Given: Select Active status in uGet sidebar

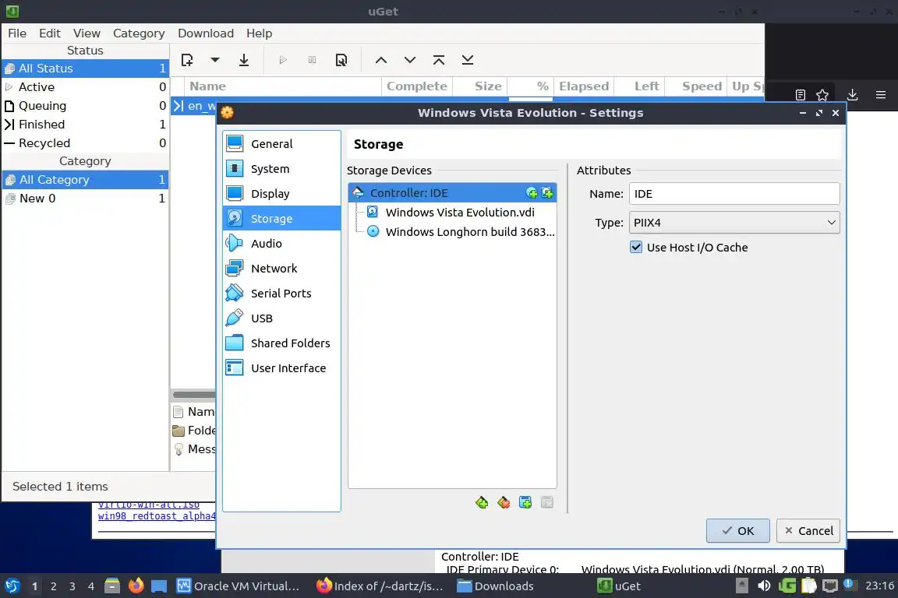Looking at the screenshot, I should 85,87.
